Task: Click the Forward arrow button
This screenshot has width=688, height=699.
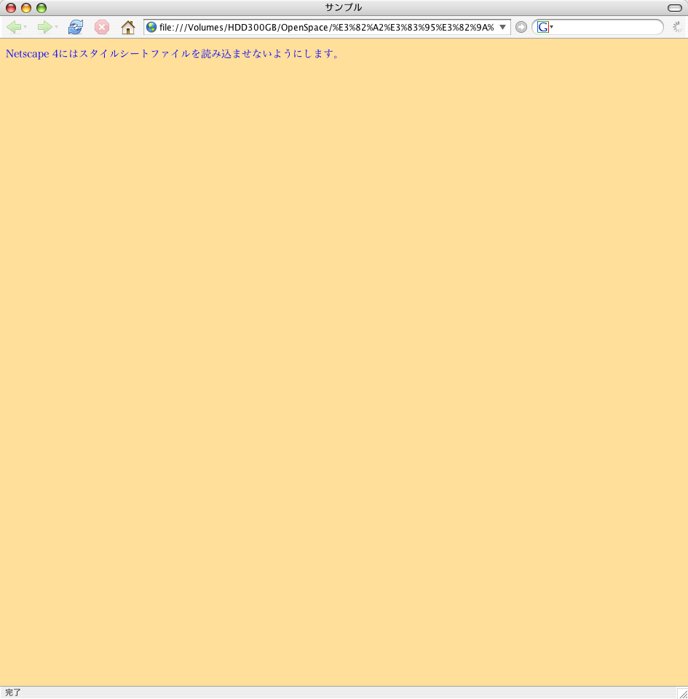Action: [x=44, y=27]
